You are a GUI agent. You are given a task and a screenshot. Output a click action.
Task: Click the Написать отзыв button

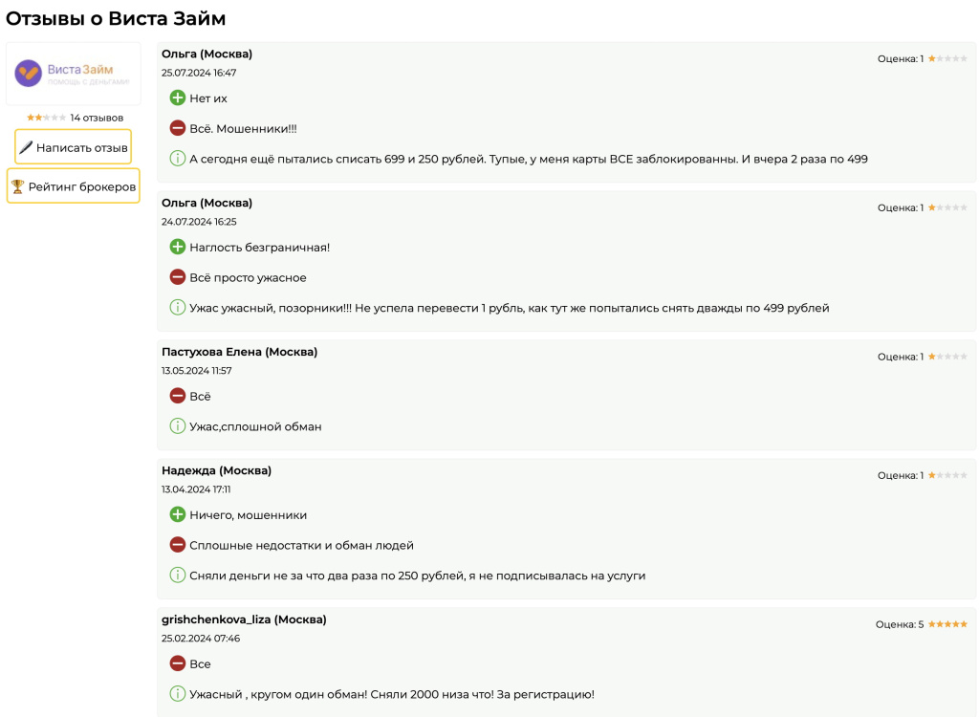73,147
